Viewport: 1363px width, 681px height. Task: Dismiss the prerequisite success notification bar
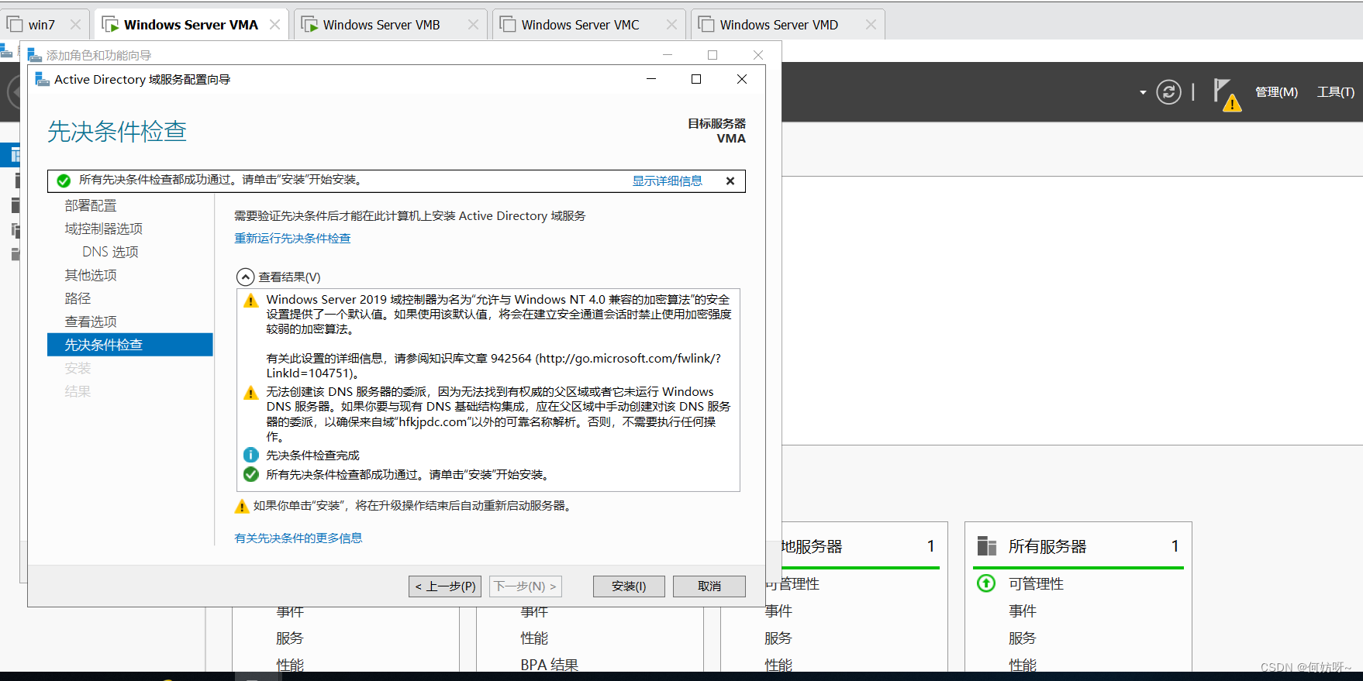pos(730,181)
